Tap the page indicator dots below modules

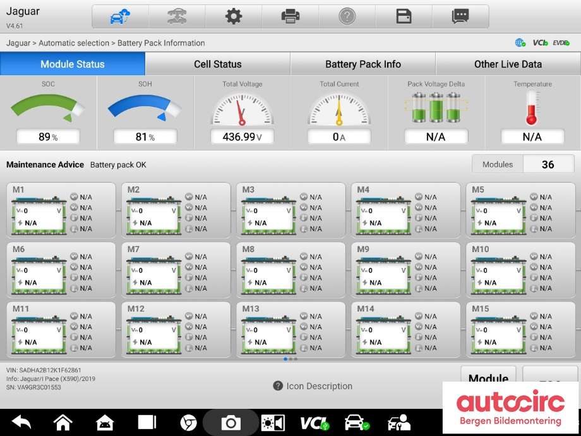click(x=290, y=359)
